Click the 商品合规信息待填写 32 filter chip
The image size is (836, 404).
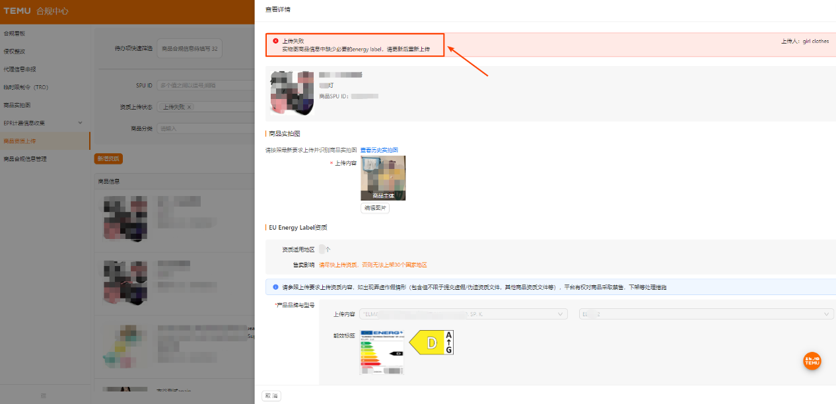coord(189,48)
